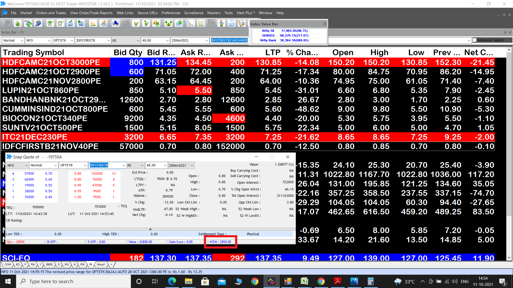Viewport: 513px width, 288px height.
Task: Add a new market watch tab with plus
Action: click(x=111, y=265)
